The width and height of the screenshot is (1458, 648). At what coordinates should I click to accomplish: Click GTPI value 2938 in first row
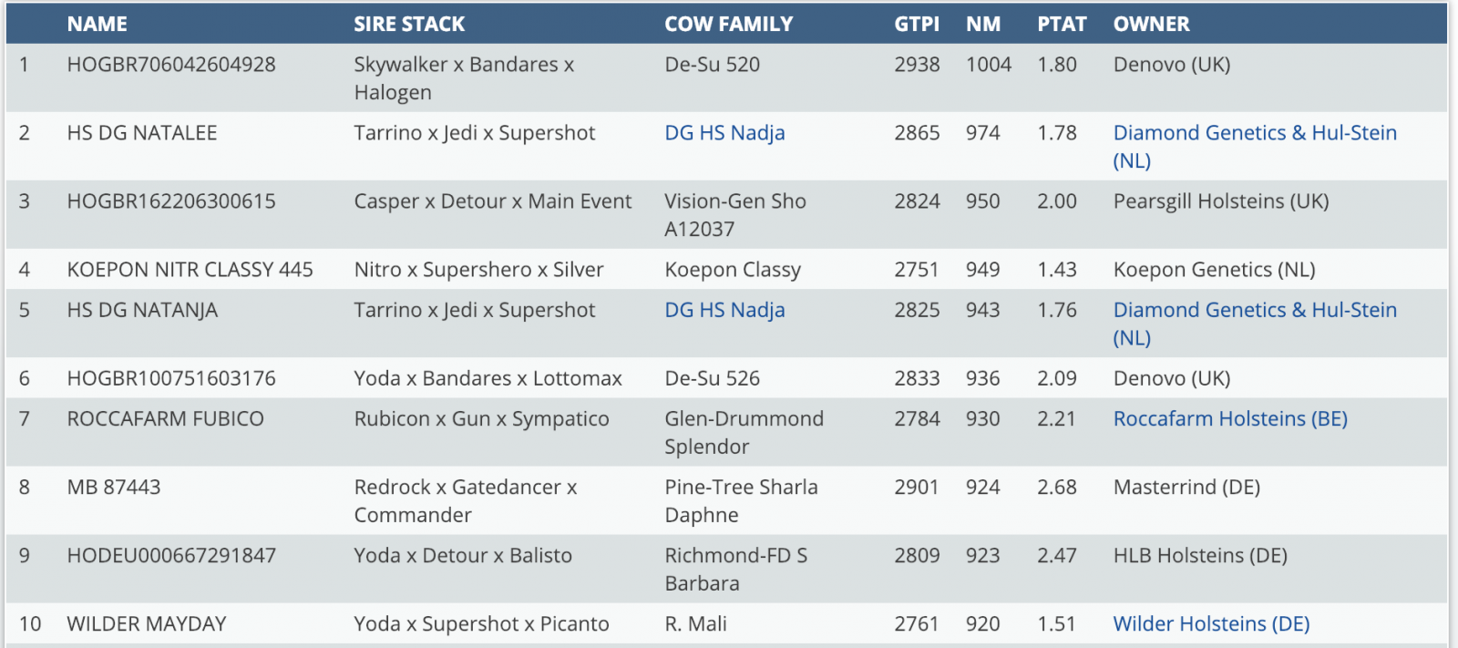[x=916, y=65]
